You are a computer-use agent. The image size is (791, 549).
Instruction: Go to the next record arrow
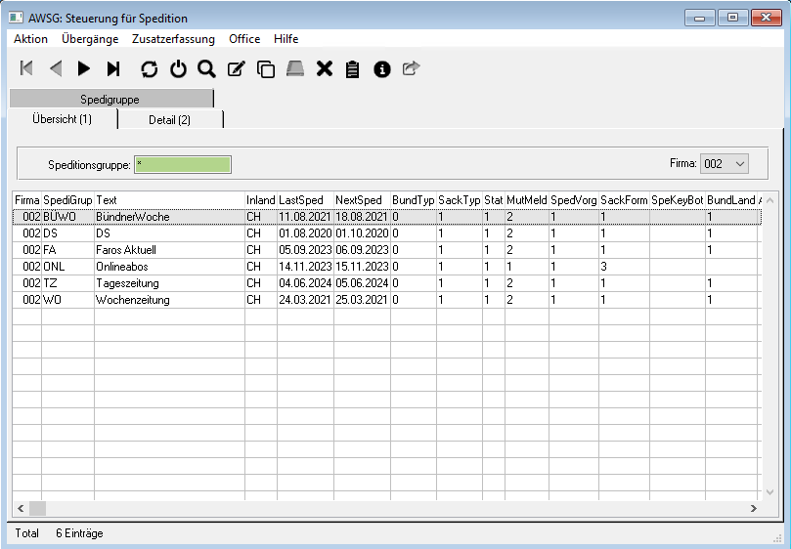84,68
